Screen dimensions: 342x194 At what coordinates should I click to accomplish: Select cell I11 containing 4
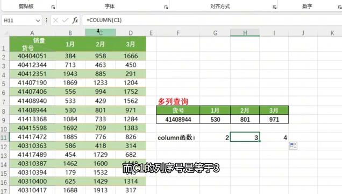tap(274, 137)
